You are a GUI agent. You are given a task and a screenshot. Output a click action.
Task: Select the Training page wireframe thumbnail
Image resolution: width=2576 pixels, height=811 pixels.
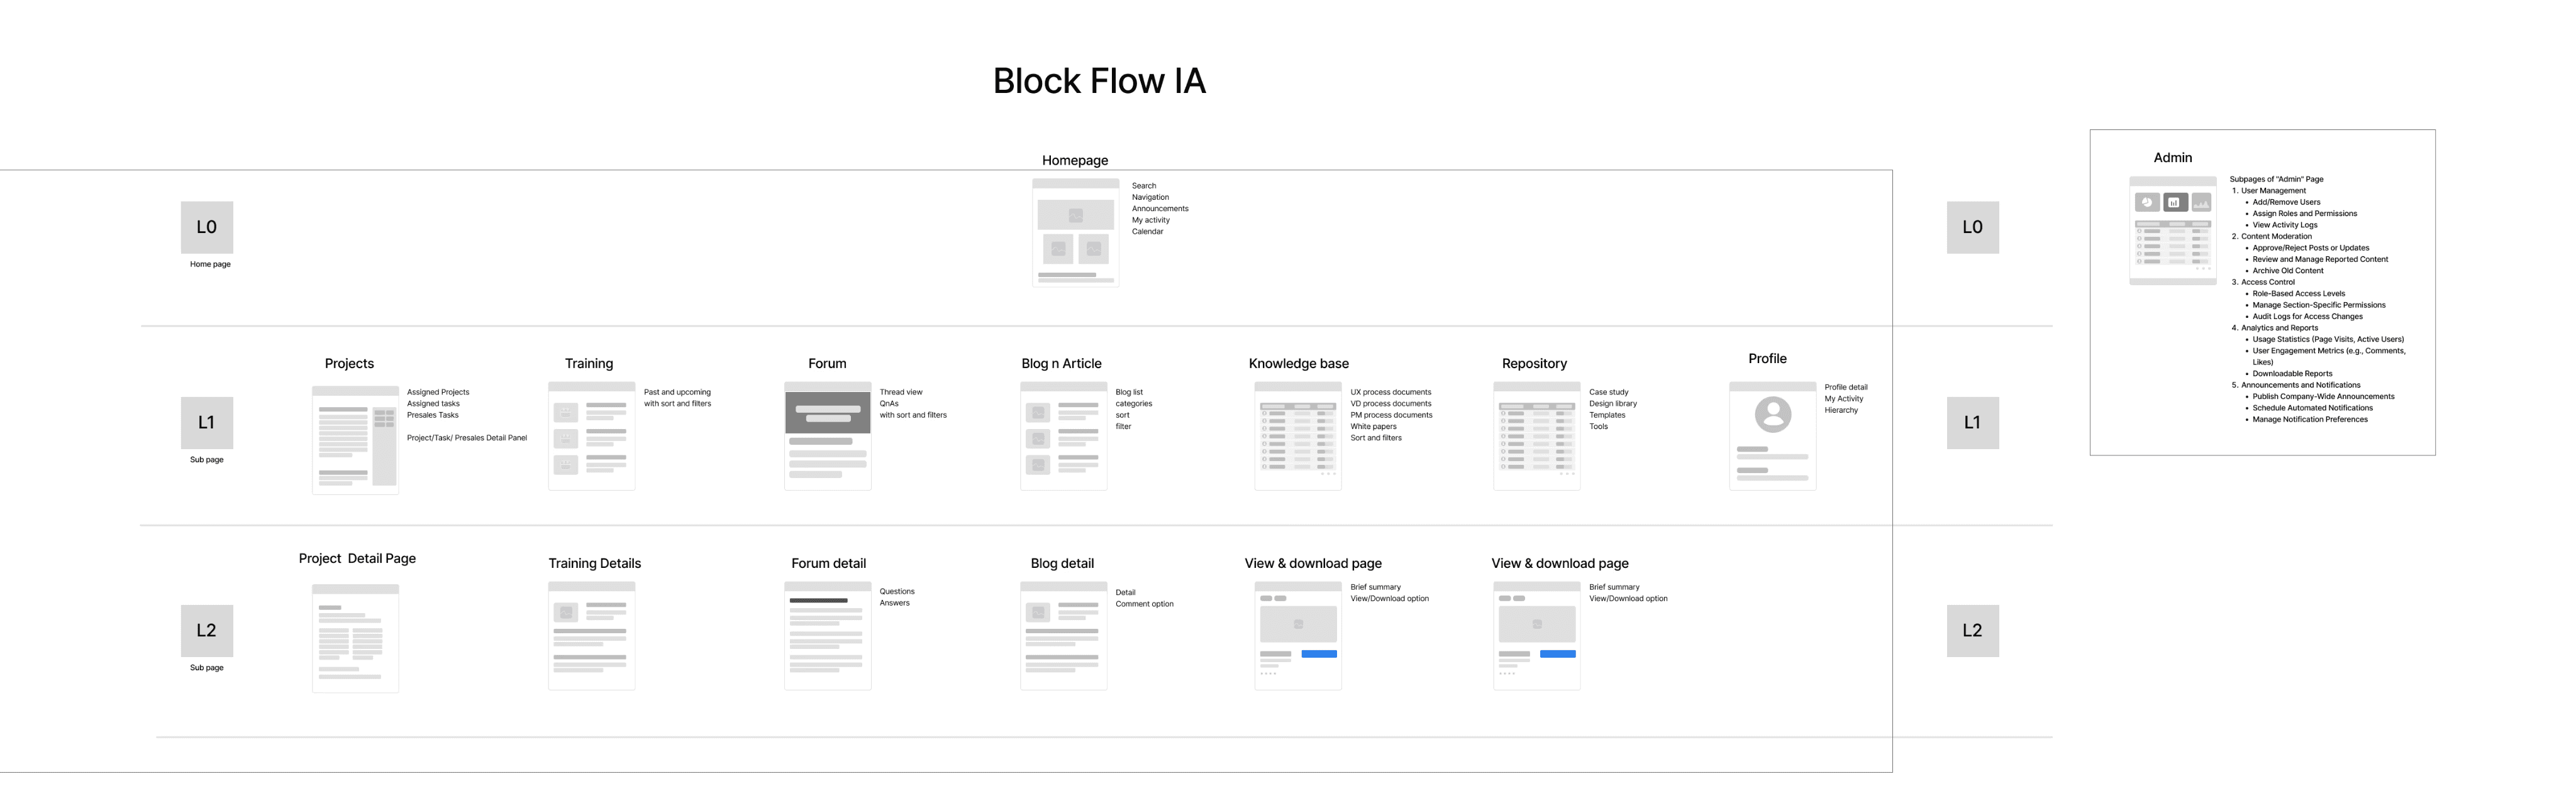pos(591,437)
